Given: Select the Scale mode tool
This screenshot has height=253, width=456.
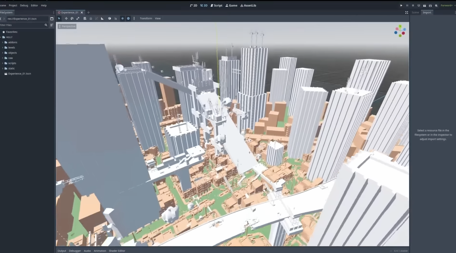Looking at the screenshot, I should coord(78,18).
